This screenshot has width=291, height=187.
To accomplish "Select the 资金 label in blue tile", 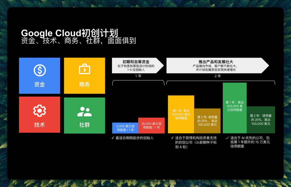I will coord(40,84).
